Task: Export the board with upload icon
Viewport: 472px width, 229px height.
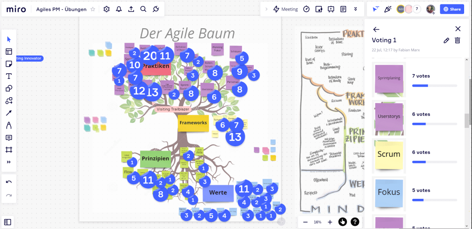Action: [x=131, y=9]
